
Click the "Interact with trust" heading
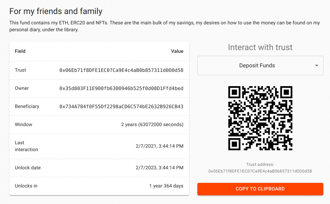[260, 47]
